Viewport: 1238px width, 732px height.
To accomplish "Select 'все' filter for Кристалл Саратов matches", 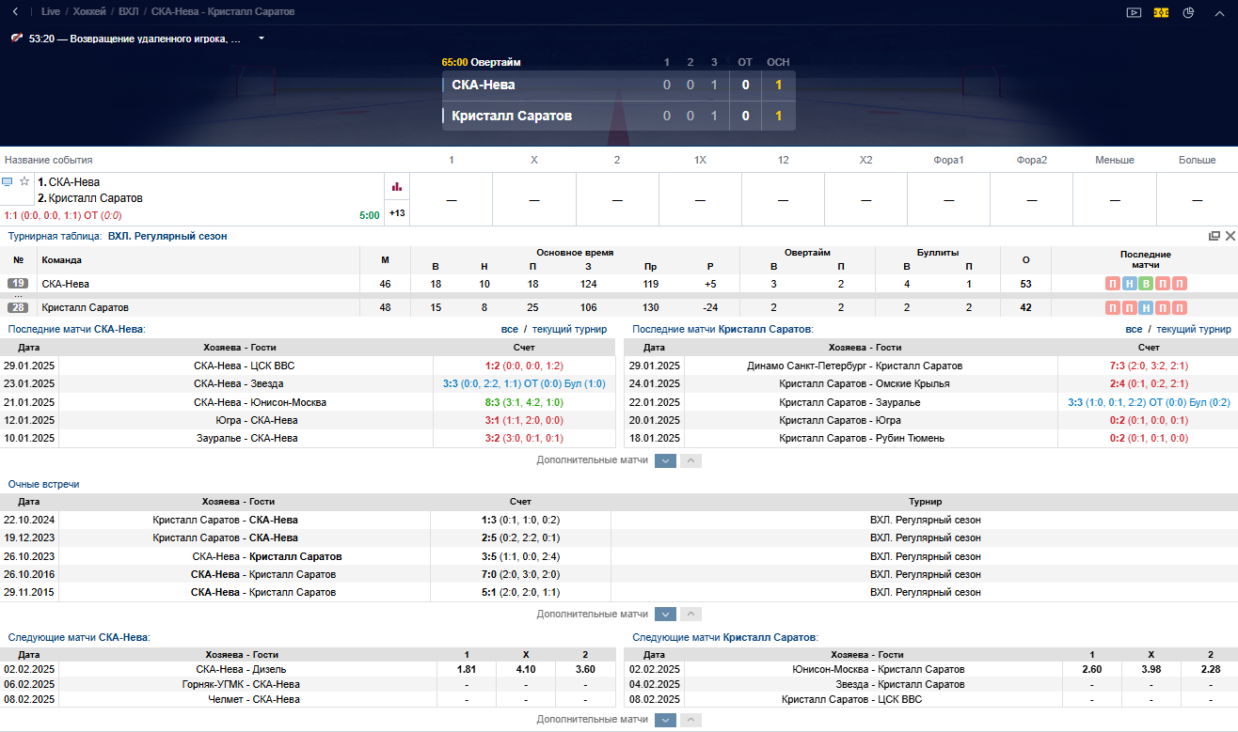I will tap(1134, 329).
